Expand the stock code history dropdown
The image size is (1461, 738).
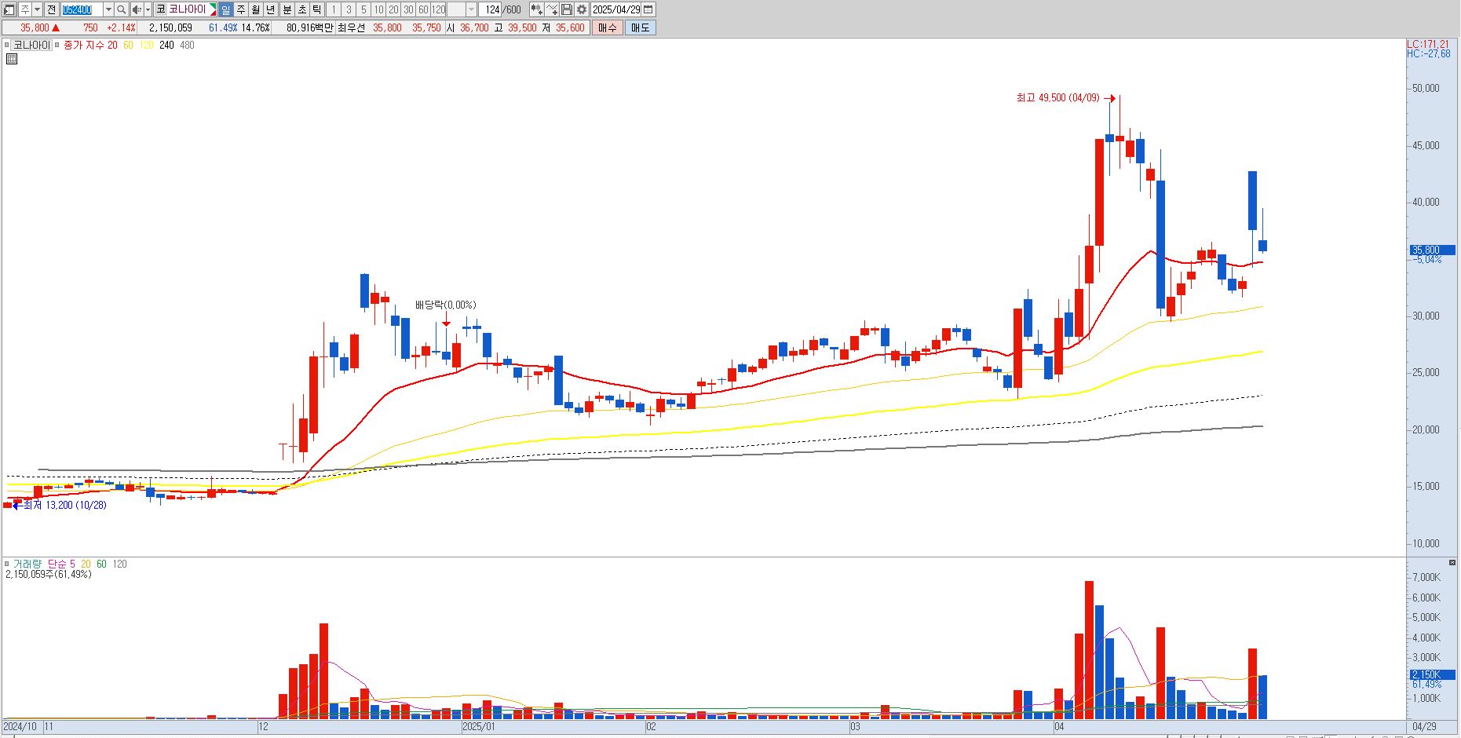pyautogui.click(x=108, y=9)
